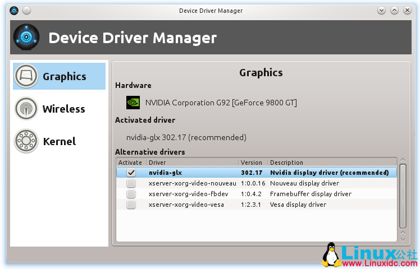Click version 1:0.4.2 cell
This screenshot has width=420, height=269.
(x=251, y=194)
